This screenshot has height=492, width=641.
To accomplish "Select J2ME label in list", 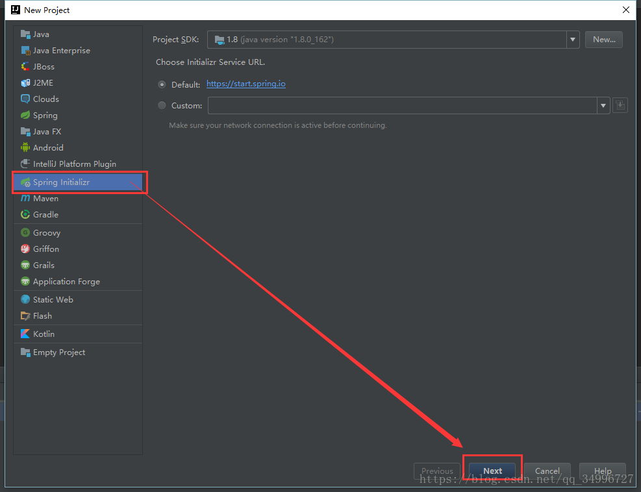I will (43, 82).
